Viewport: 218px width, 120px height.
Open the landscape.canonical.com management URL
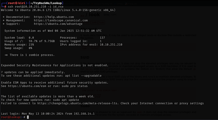(x=61, y=20)
